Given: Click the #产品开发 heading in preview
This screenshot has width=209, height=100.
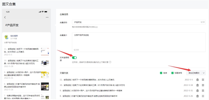Looking at the screenshot, I should 12,25.
